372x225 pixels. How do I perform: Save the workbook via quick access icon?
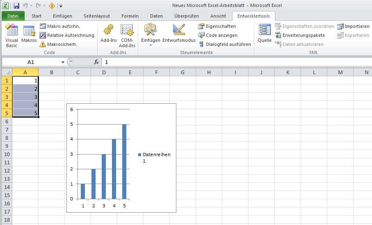pos(16,5)
